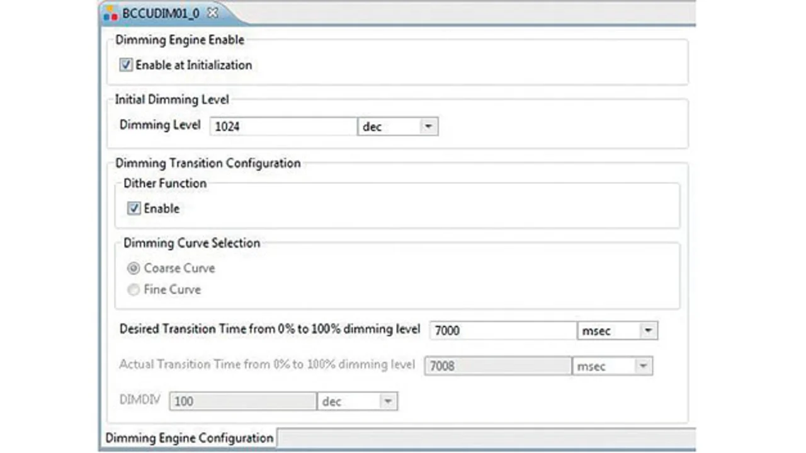Image resolution: width=806 pixels, height=453 pixels.
Task: Click Actual Transition Time field showing 7008
Action: tap(497, 366)
